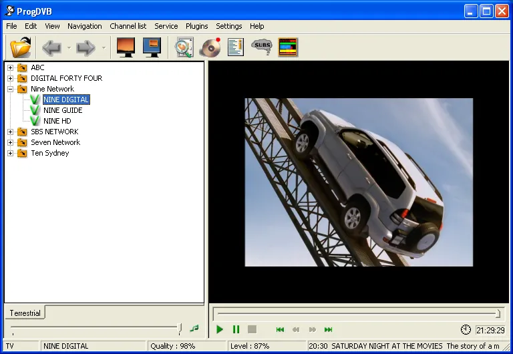Open channel search magnifier icon
The width and height of the screenshot is (513, 354).
(184, 47)
